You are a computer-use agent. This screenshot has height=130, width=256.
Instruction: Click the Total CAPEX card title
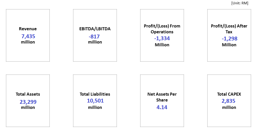pos(229,94)
